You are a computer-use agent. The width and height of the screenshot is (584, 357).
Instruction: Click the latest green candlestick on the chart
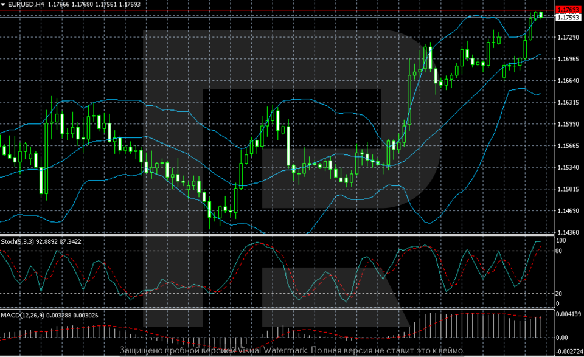point(540,15)
